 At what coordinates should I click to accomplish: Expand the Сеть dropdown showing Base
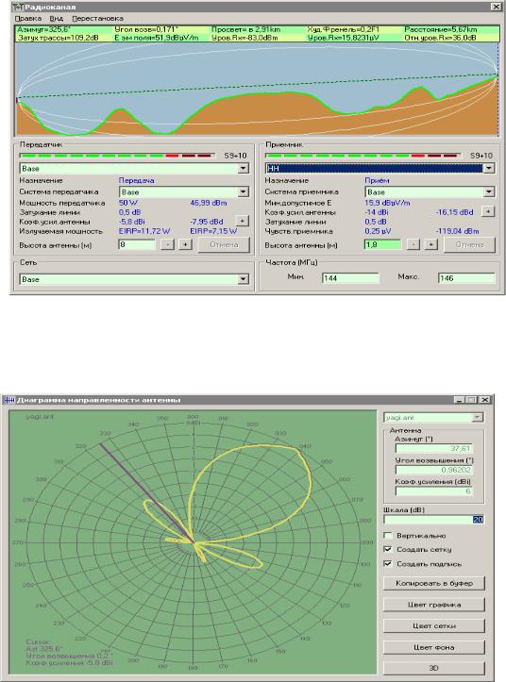[244, 279]
